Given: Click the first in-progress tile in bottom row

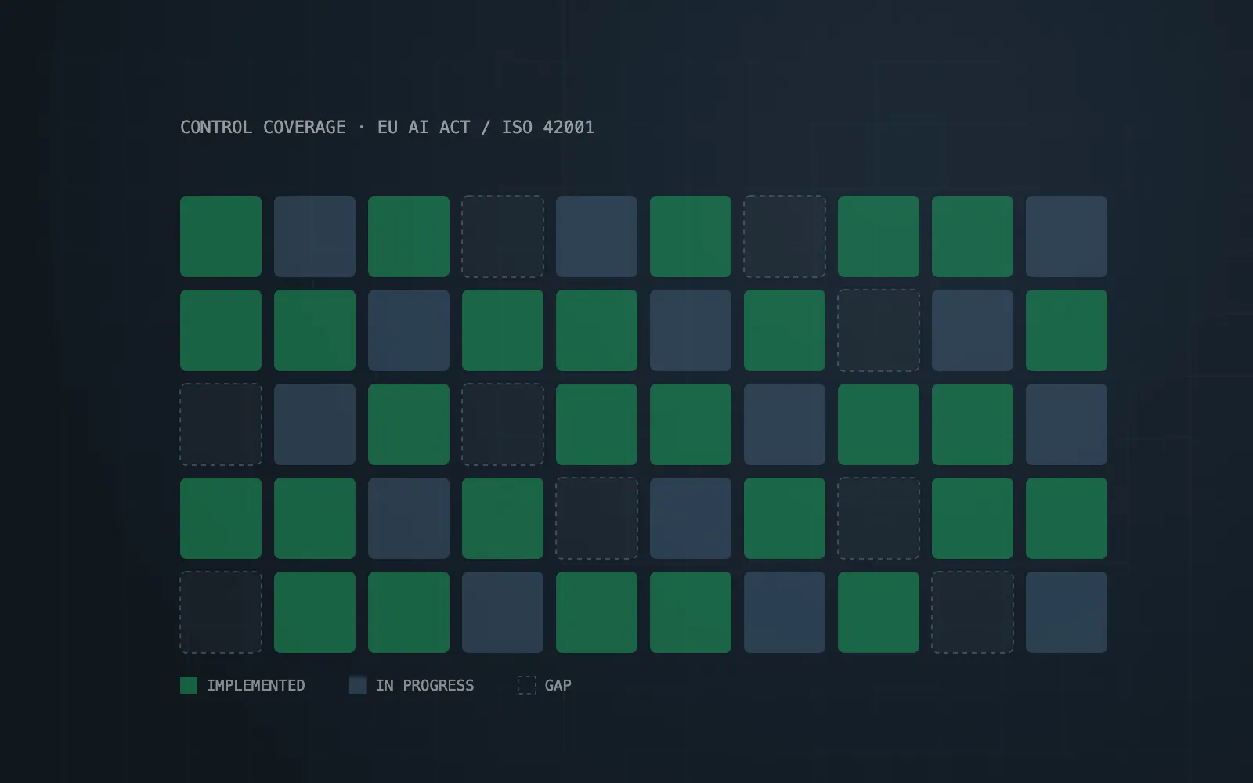Looking at the screenshot, I should [x=503, y=612].
